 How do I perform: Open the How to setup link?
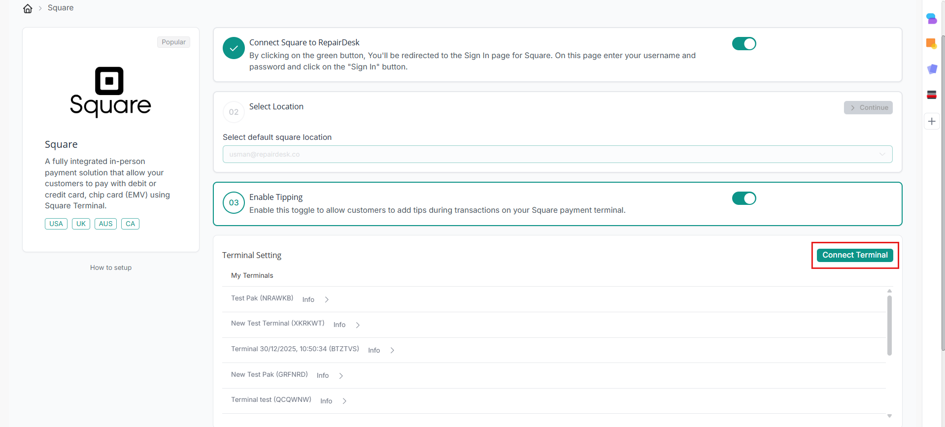tap(111, 267)
